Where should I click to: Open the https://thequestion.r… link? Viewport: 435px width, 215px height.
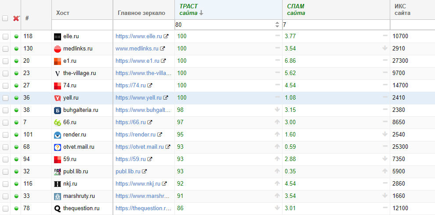(x=143, y=208)
